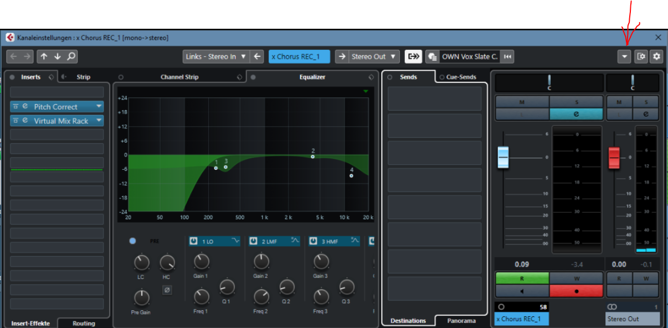Open the function menu arrow under the red arrow
This screenshot has width=668, height=328.
tap(624, 56)
